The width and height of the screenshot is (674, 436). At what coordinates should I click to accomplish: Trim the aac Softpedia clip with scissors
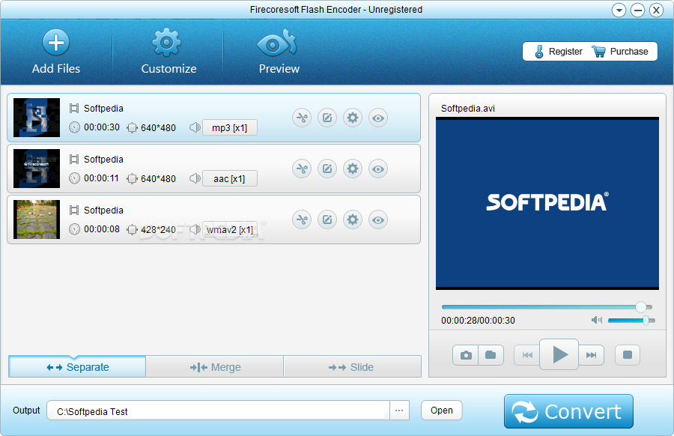pos(303,169)
